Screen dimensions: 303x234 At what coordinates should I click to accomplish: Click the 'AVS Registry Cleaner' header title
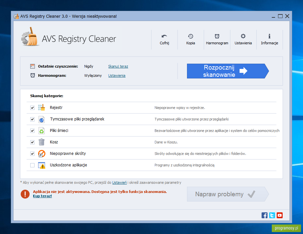click(x=79, y=39)
